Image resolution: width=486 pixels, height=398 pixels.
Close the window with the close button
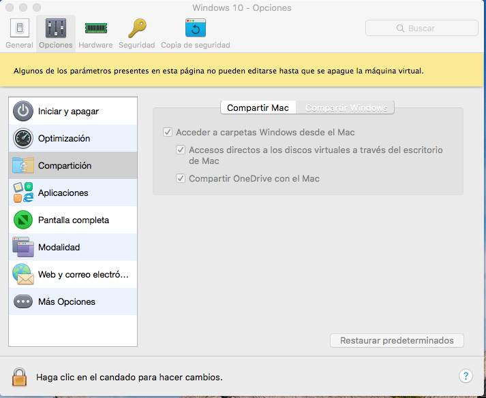[x=10, y=7]
